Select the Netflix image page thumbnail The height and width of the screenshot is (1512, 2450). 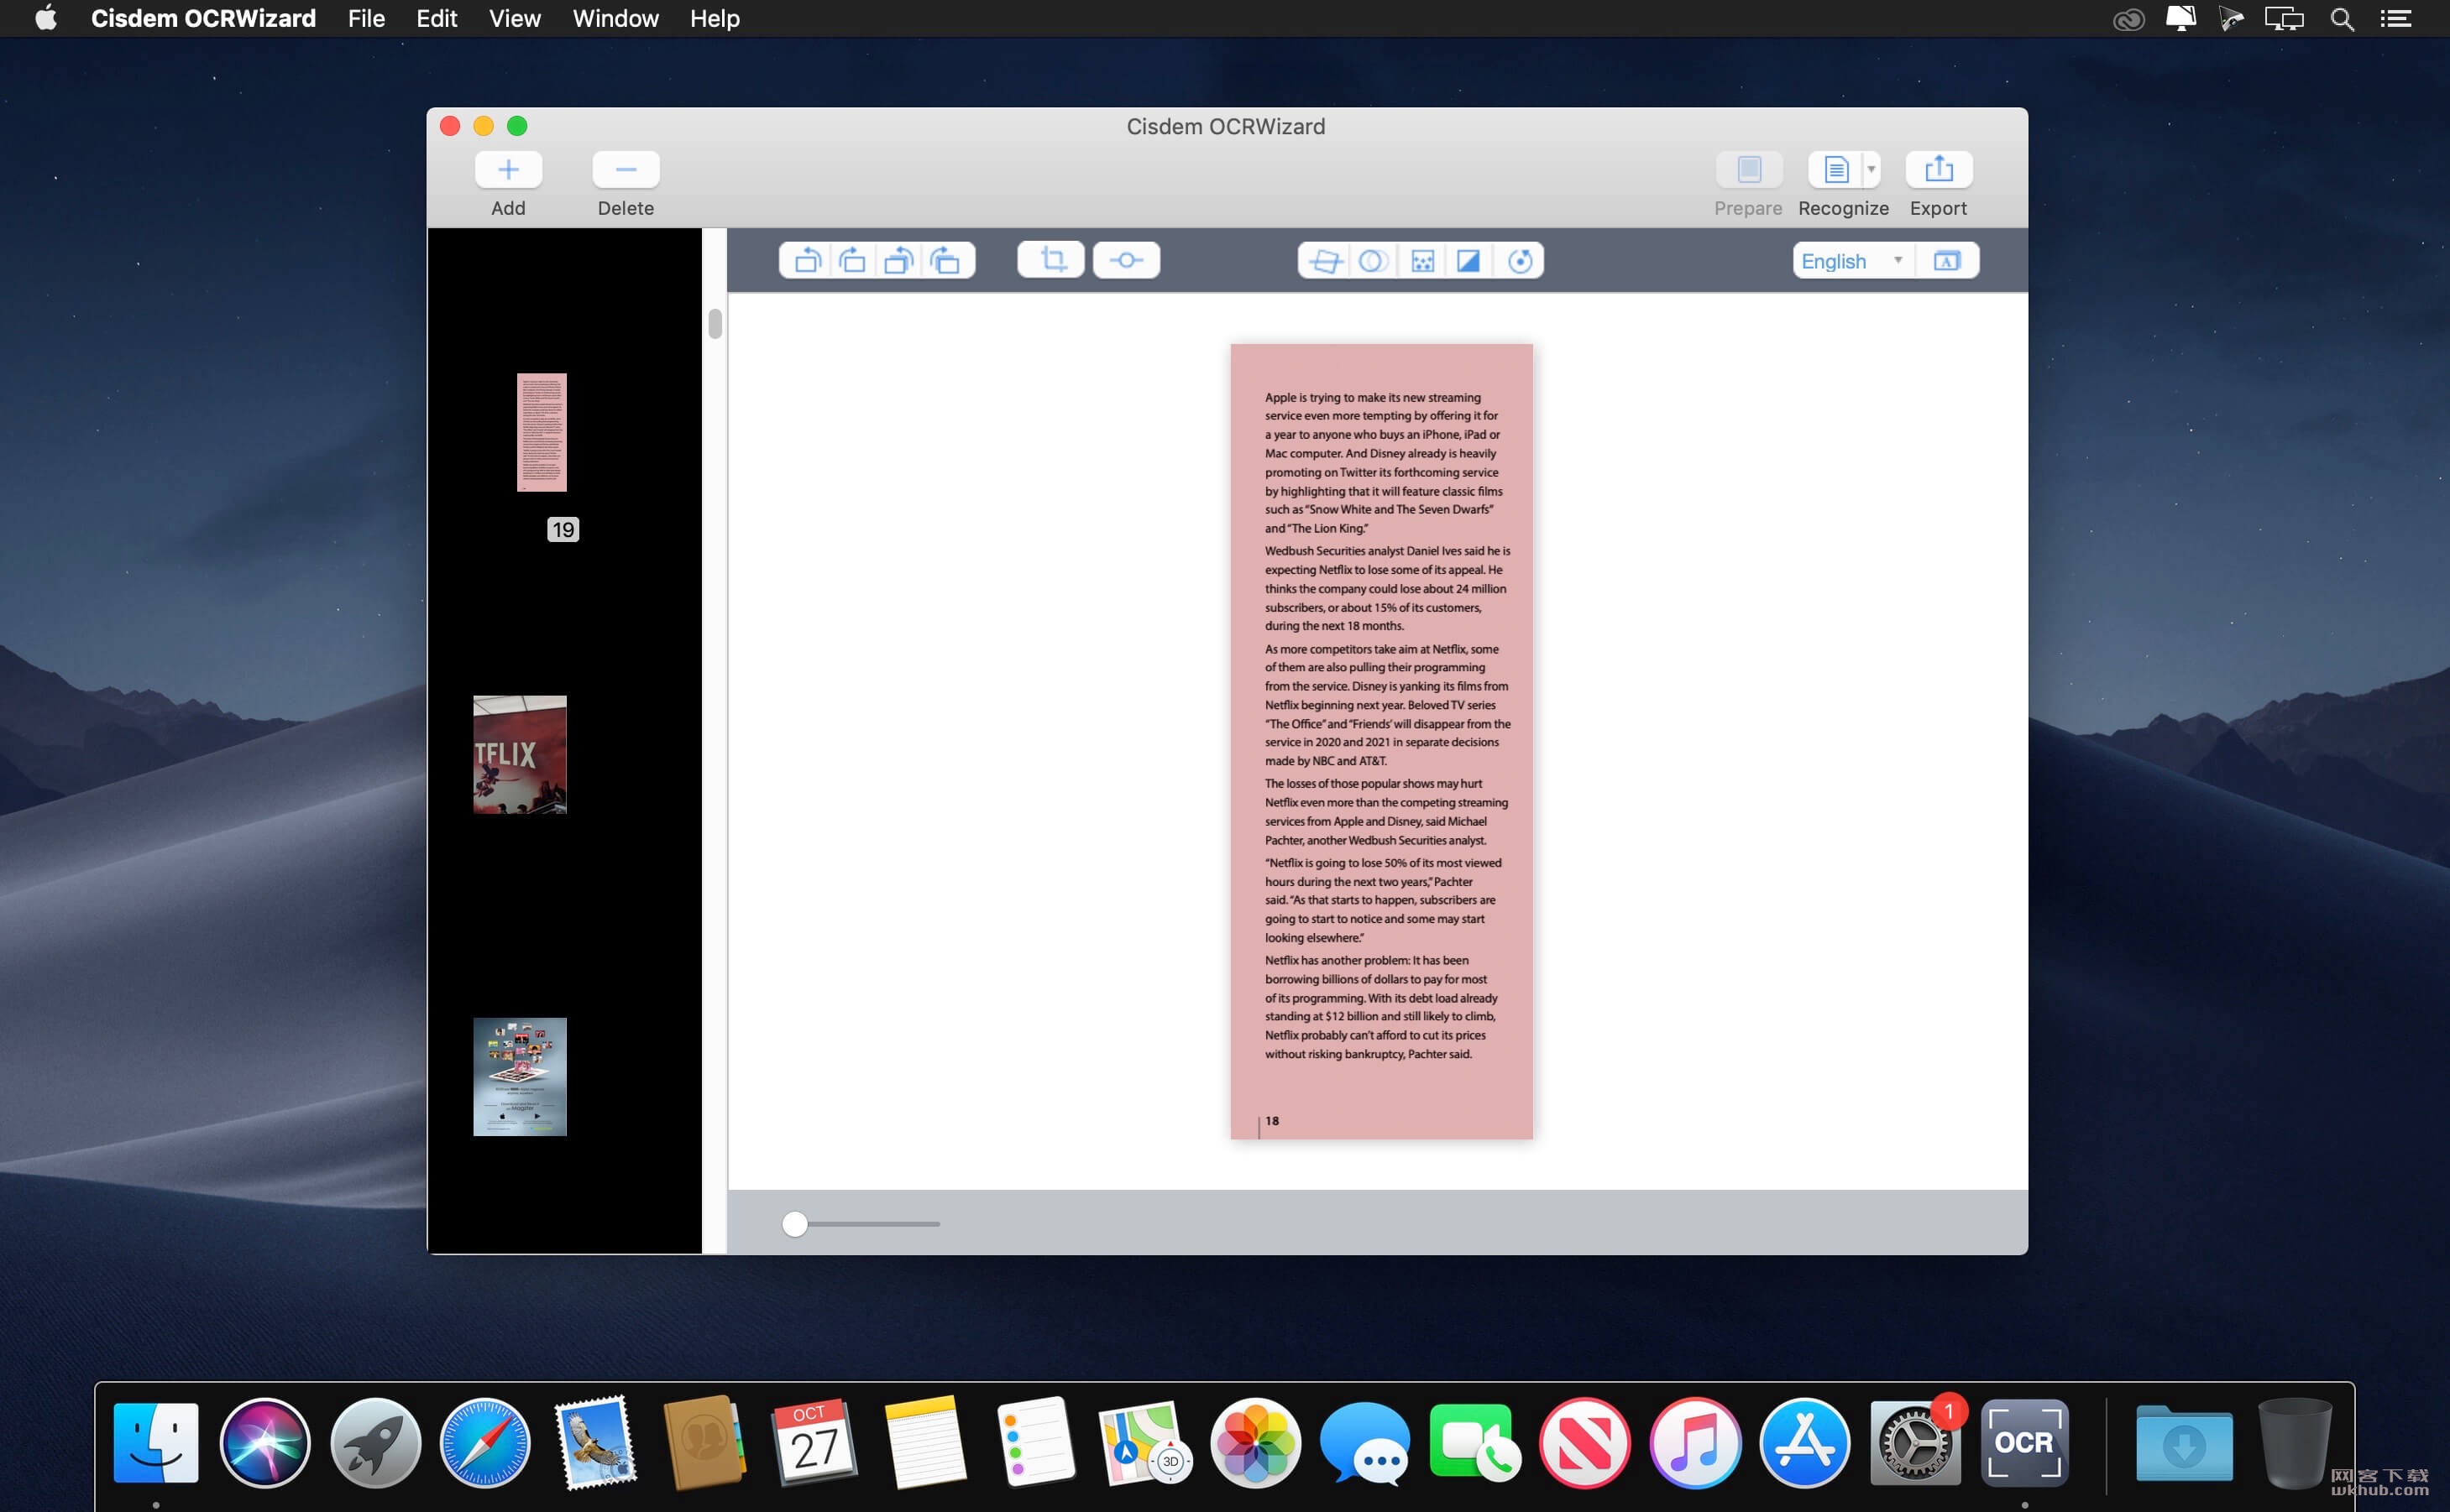tap(519, 755)
